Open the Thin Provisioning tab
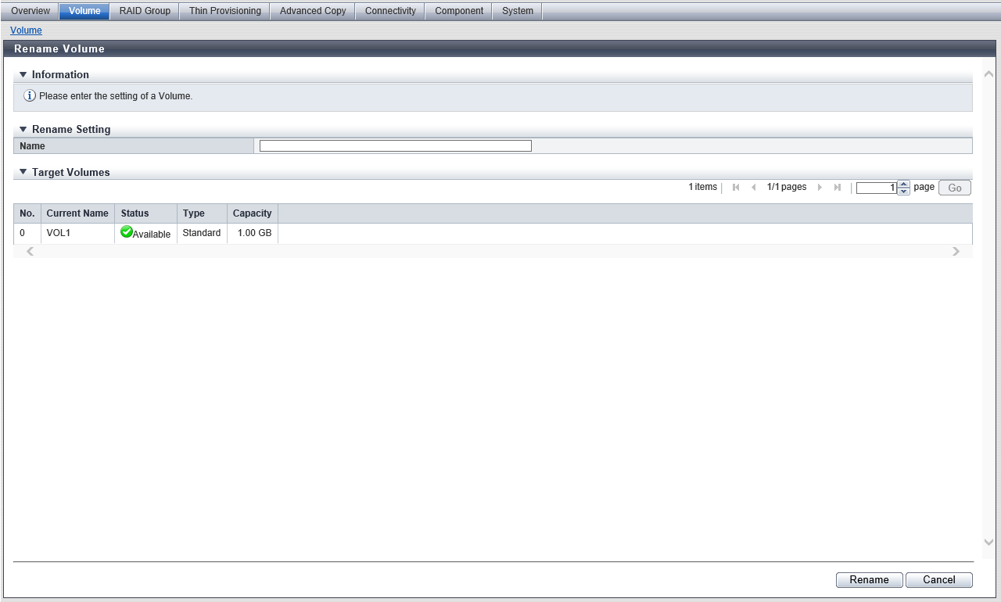Screen dimensions: 1001x602 (x=225, y=11)
